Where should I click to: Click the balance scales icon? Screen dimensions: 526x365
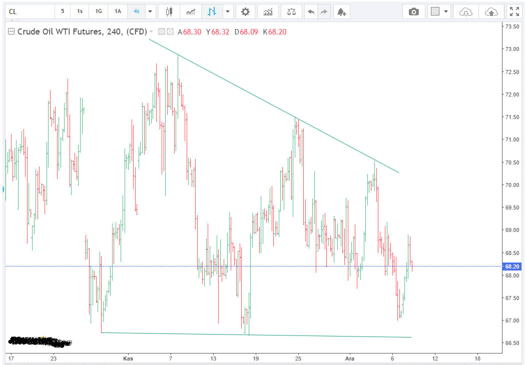tap(291, 11)
